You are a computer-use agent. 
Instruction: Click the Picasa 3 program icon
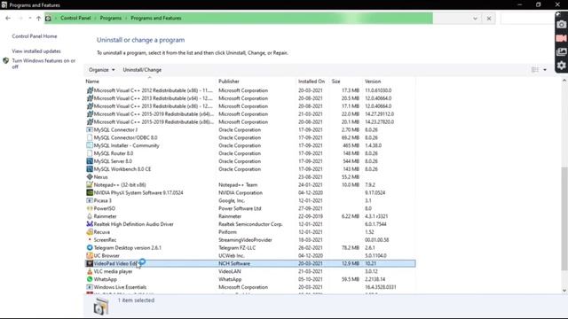tap(90, 200)
